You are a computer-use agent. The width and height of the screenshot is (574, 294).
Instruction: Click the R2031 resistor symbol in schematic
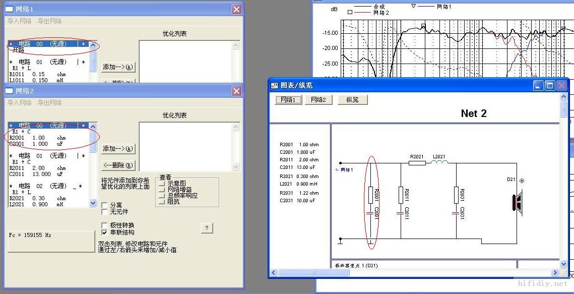pyautogui.click(x=456, y=195)
